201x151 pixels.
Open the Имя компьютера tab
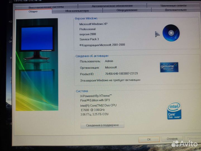pyautogui.click(x=77, y=11)
